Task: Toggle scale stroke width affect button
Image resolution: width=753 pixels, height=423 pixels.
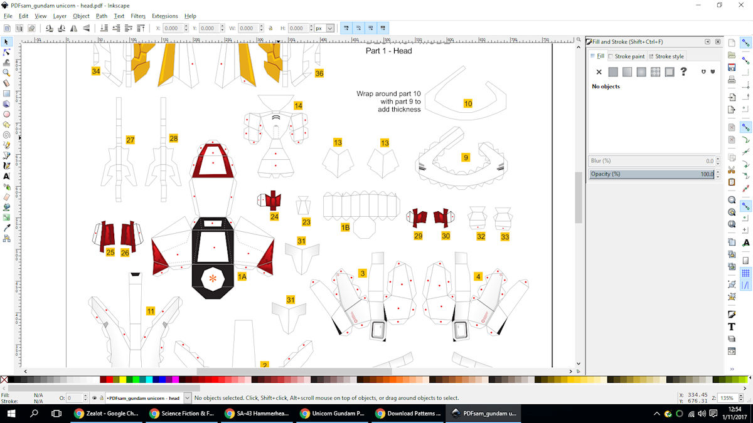Action: pos(346,28)
